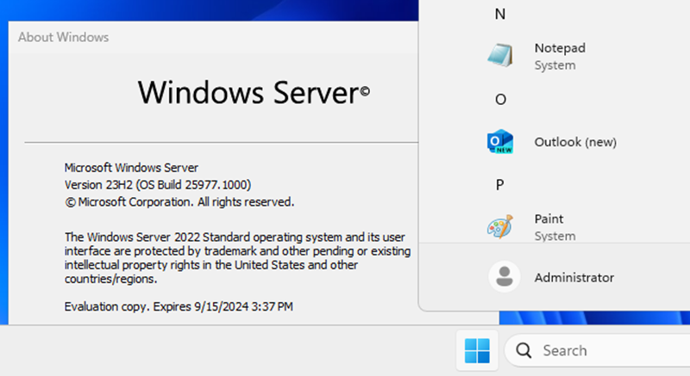The image size is (690, 376).
Task: Open Paint via its palette icon
Action: [500, 227]
